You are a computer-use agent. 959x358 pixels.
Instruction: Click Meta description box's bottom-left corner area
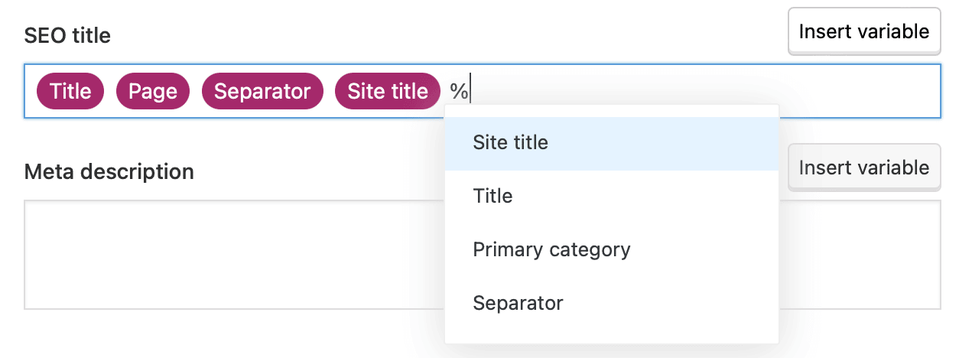[x=38, y=298]
